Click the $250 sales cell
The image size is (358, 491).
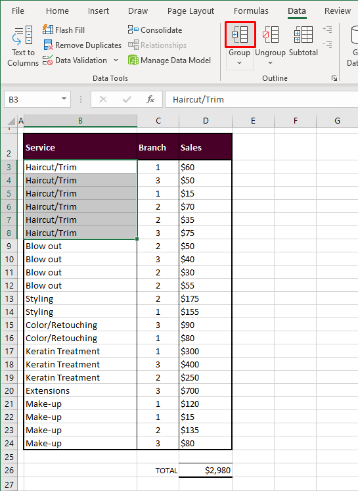click(206, 378)
